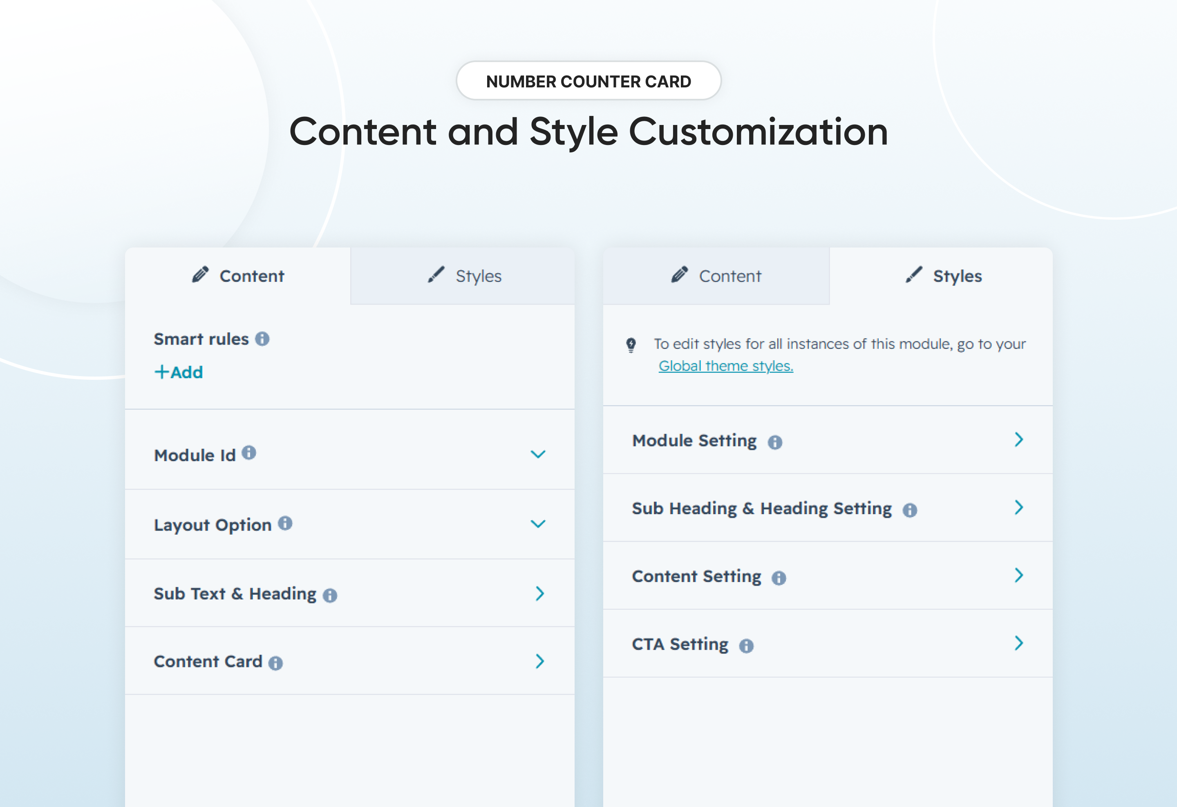Open Content Card via its arrow
The height and width of the screenshot is (807, 1177).
[540, 661]
